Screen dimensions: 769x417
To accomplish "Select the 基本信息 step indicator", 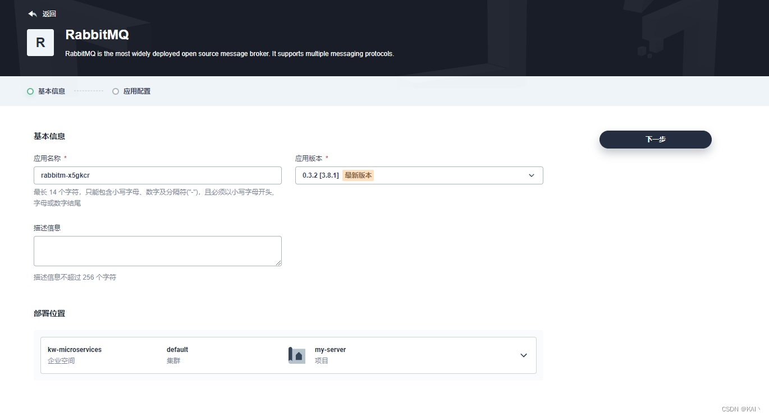I will click(x=46, y=91).
